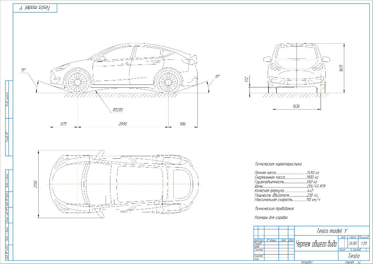
Task: Click the 2130 overall width dimension
Action: [35, 184]
